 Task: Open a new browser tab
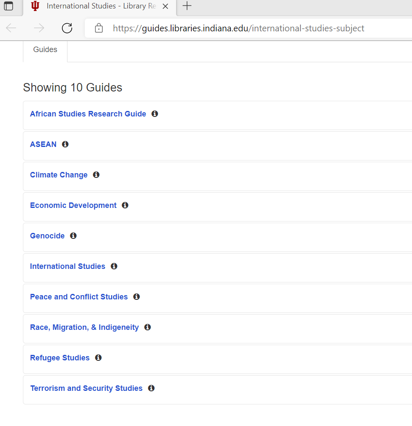click(x=187, y=6)
